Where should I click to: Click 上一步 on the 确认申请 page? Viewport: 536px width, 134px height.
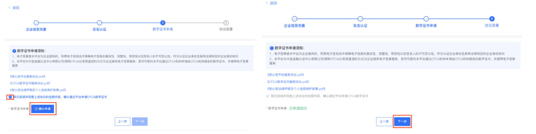tap(122, 121)
